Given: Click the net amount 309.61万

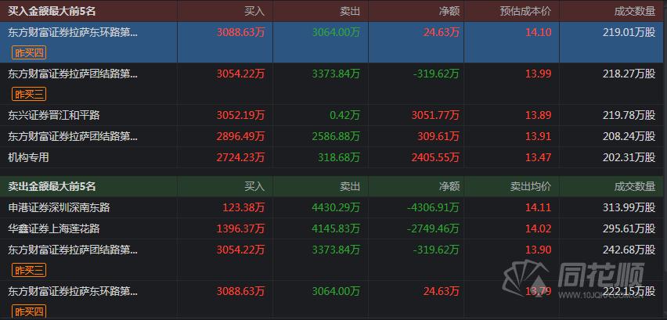Looking at the screenshot, I should (x=438, y=136).
